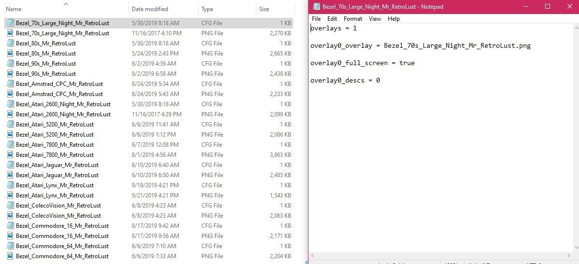Select the Bezel_Amstrad_CPC CFG file icon
The width and height of the screenshot is (579, 264).
(10, 84)
